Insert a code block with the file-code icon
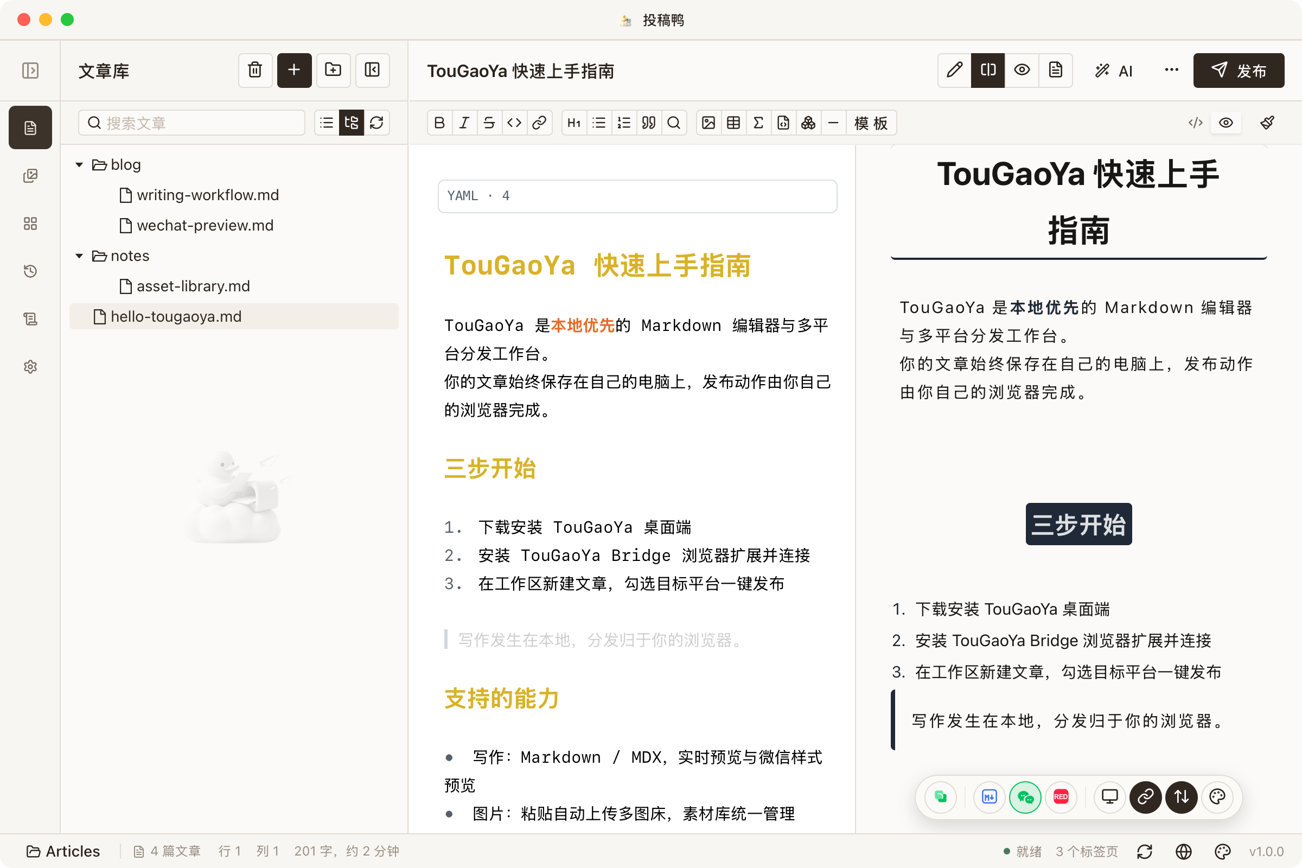Image resolution: width=1302 pixels, height=868 pixels. pyautogui.click(x=783, y=123)
